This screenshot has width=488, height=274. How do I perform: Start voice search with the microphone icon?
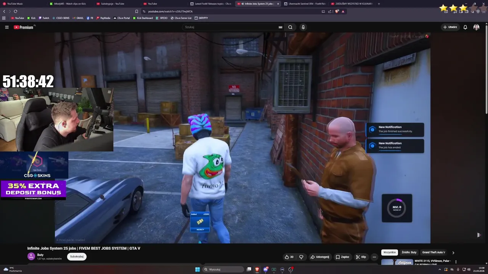pyautogui.click(x=303, y=27)
